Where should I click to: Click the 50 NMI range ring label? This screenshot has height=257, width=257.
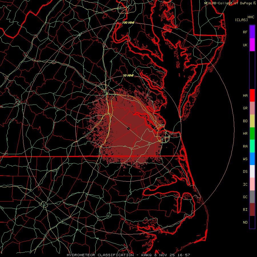(x=128, y=75)
